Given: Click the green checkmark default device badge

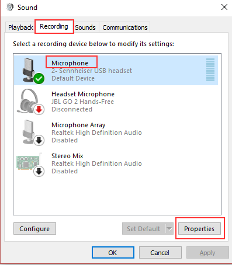Looking at the screenshot, I should 39,78.
